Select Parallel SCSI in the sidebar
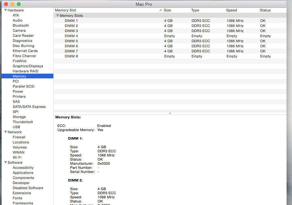 24,86
